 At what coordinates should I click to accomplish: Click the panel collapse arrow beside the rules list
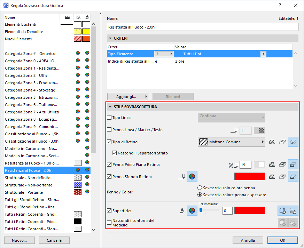[101, 13]
